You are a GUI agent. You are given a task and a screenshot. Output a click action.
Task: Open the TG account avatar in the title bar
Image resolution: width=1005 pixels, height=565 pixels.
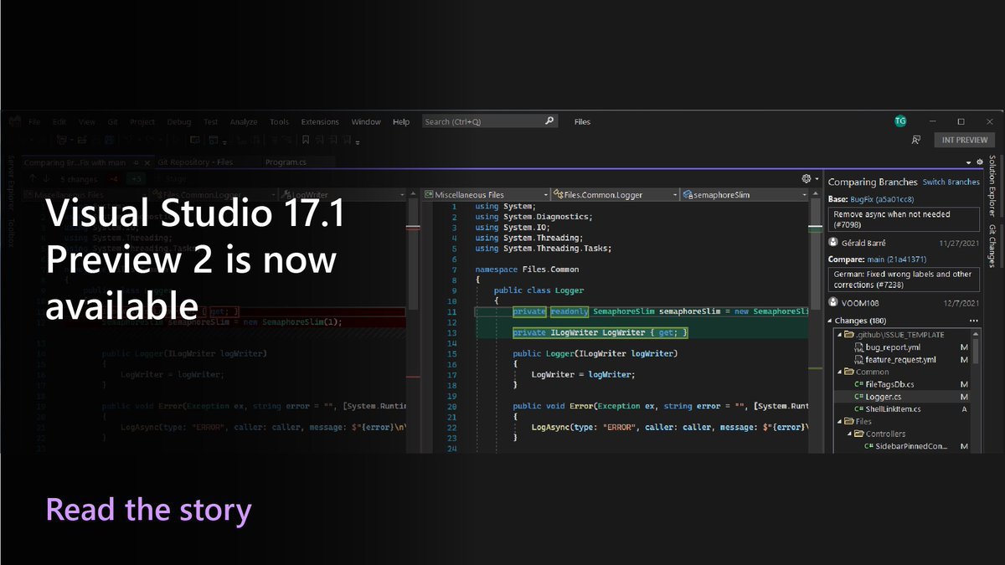click(900, 121)
